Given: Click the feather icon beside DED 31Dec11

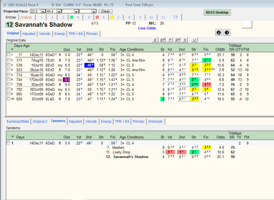Looking at the screenshot, I should pos(5,5).
